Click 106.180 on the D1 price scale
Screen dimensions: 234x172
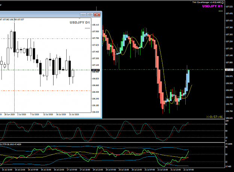click(x=95, y=105)
